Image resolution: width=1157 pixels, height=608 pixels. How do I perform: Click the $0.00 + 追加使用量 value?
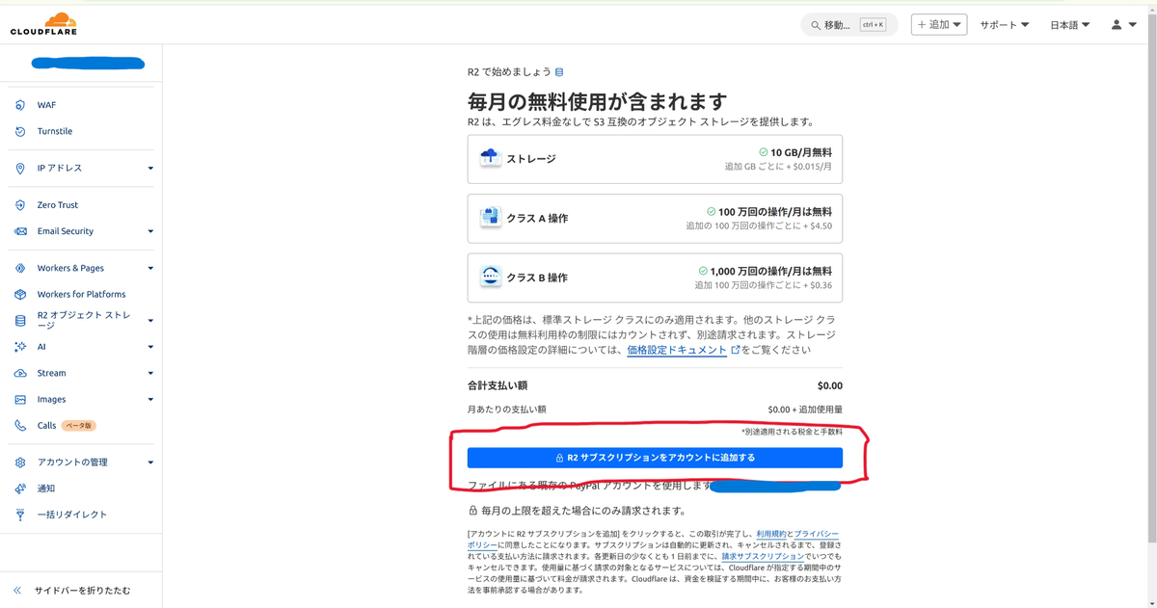click(x=805, y=410)
